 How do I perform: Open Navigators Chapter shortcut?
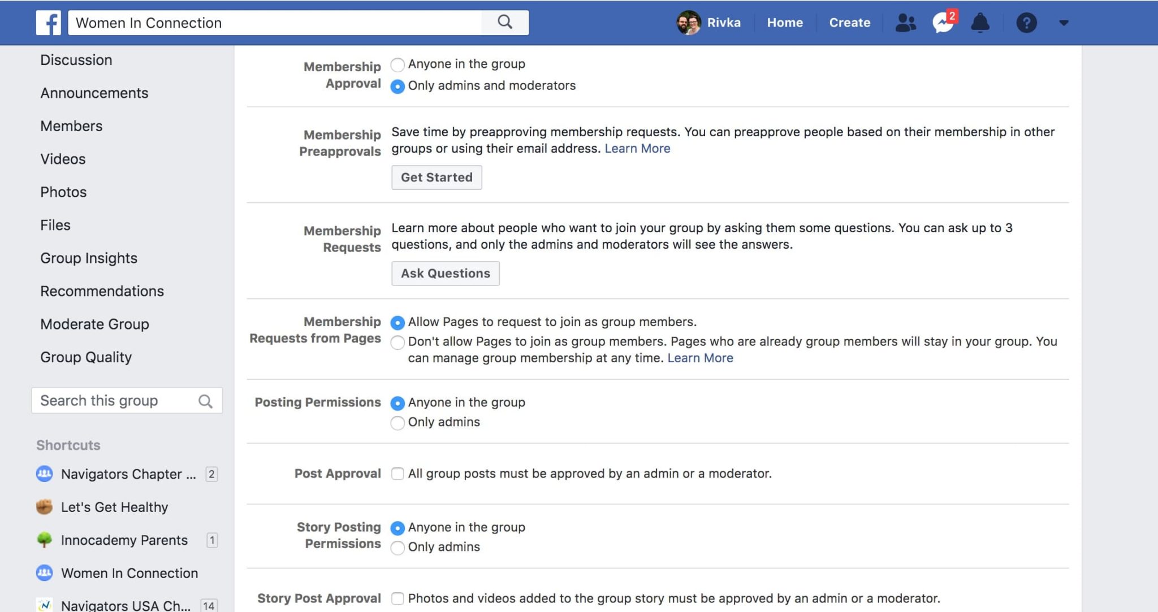click(128, 474)
